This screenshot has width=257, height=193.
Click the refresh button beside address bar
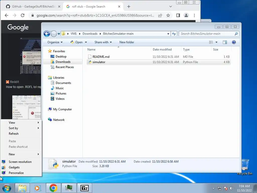click(174, 34)
